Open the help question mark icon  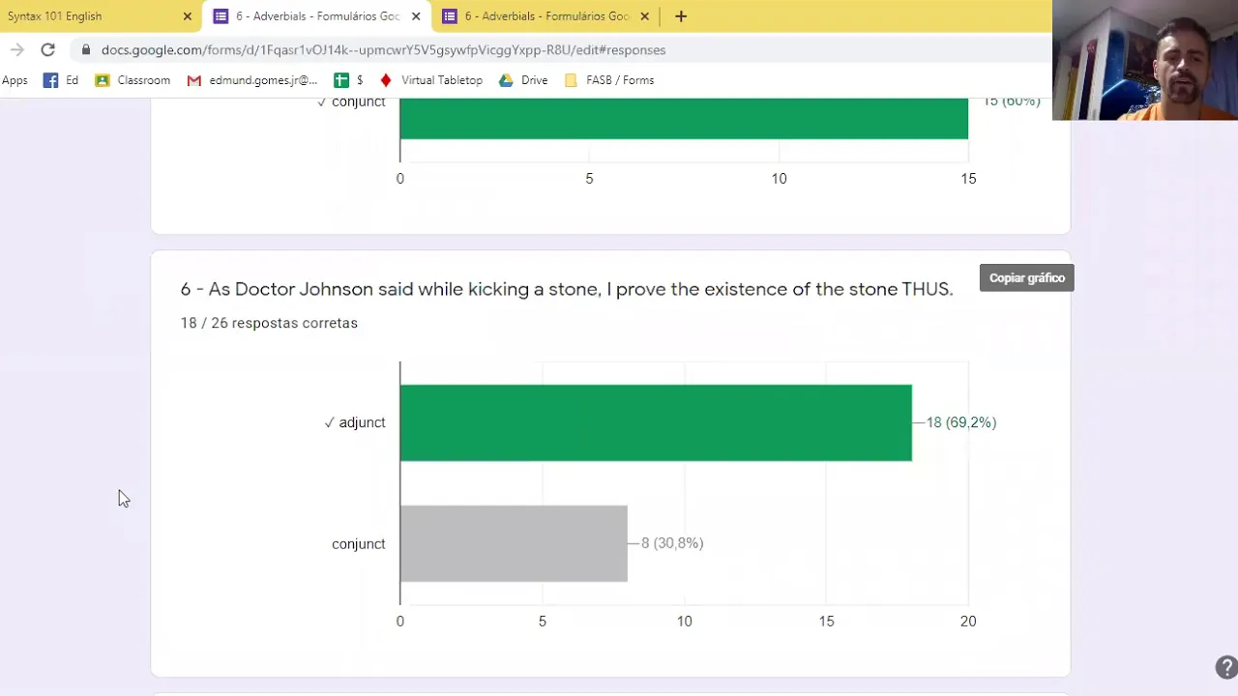click(x=1225, y=667)
